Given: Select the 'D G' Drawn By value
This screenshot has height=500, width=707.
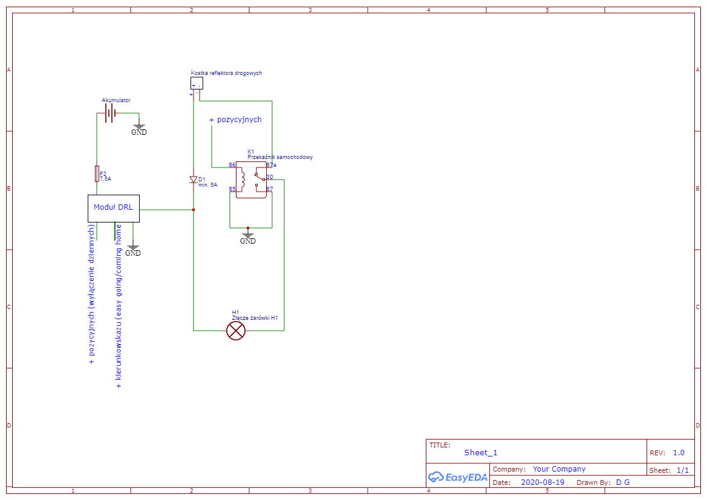Looking at the screenshot, I should tap(622, 482).
